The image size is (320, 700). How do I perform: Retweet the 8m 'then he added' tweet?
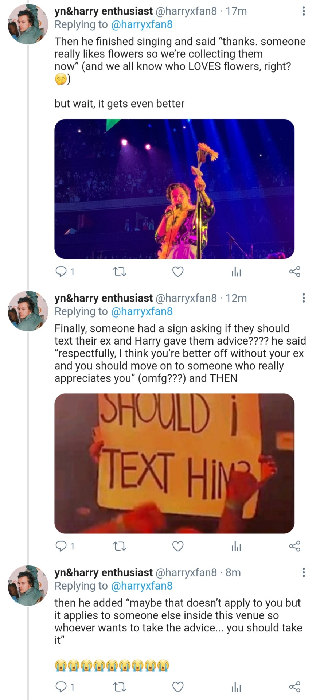(119, 687)
